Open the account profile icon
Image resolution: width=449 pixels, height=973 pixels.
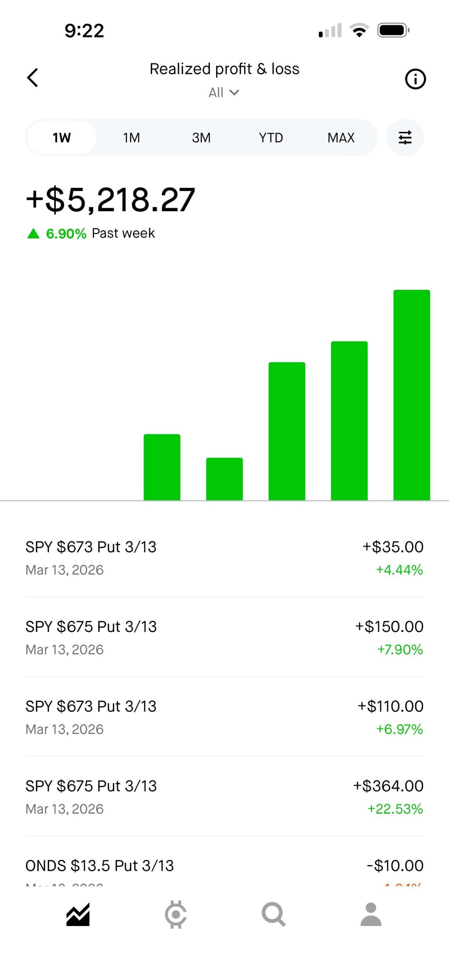point(371,914)
